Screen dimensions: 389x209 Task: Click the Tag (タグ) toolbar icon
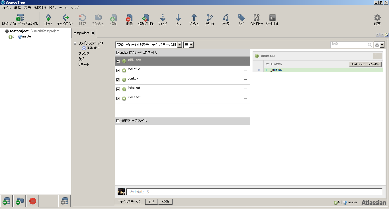(x=241, y=18)
